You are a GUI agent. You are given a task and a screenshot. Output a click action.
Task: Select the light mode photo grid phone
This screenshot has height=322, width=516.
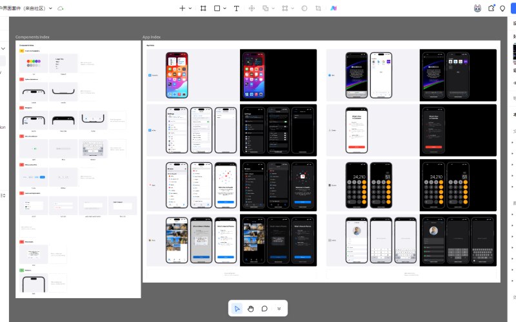coord(177,240)
